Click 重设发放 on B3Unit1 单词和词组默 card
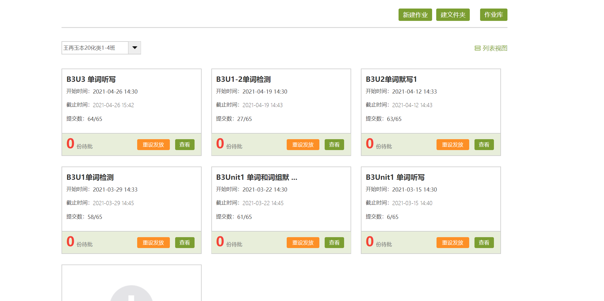The width and height of the screenshot is (604, 301). (x=303, y=243)
